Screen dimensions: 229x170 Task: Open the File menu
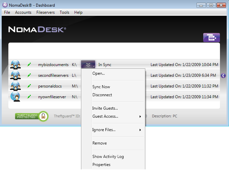(7, 12)
